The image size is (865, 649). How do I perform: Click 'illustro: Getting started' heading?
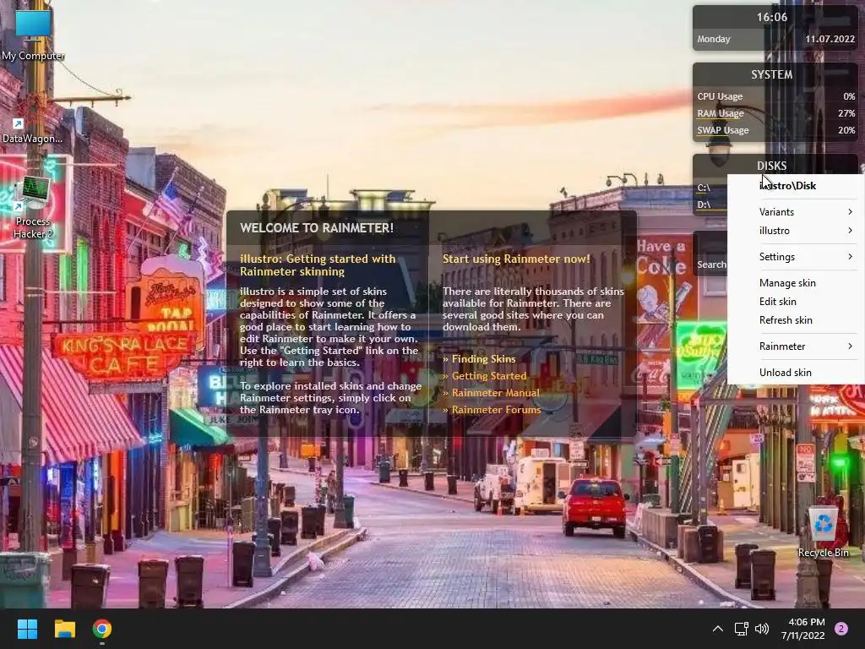318,265
